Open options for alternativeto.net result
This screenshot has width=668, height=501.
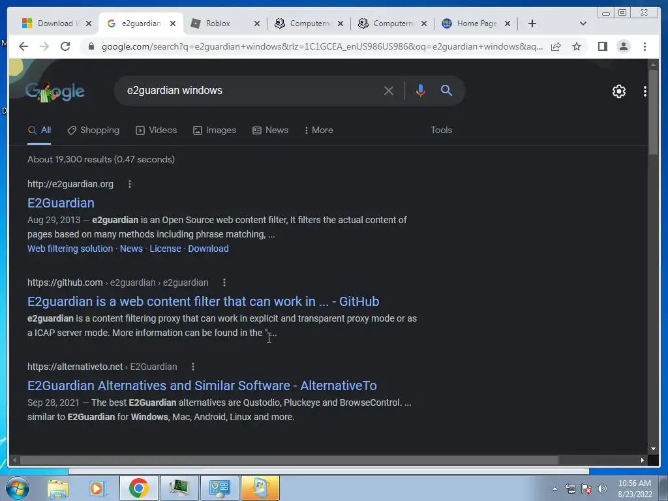[193, 367]
